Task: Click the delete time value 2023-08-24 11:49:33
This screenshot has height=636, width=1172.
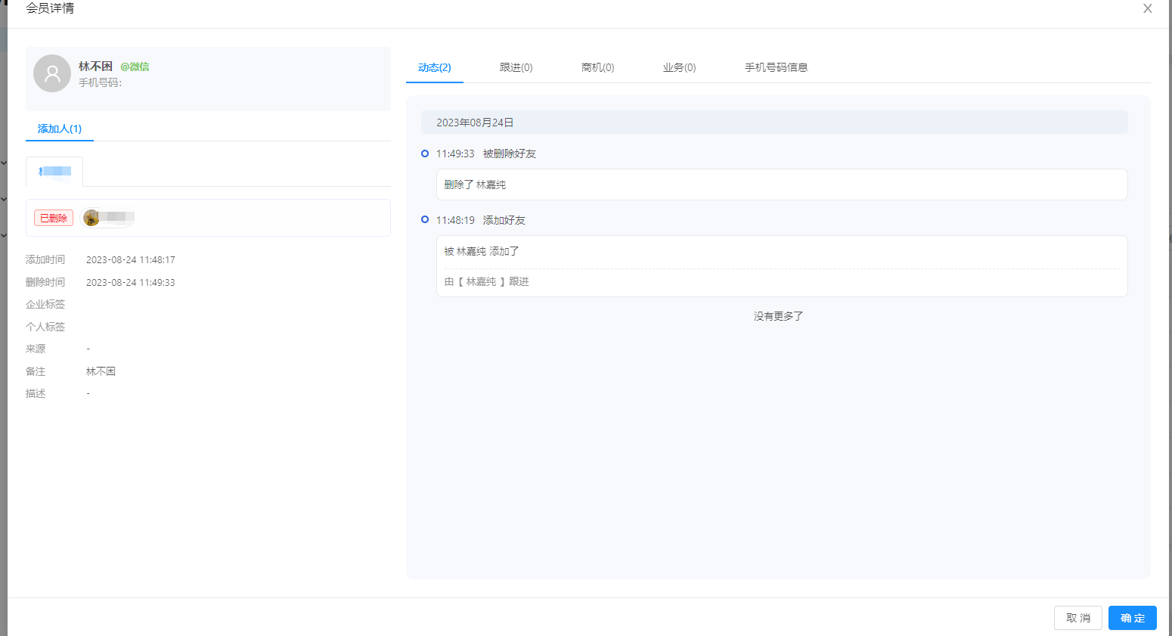Action: [x=131, y=282]
